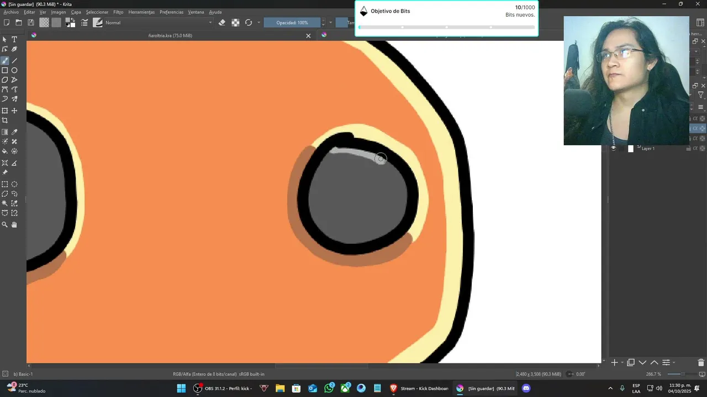Screen dimensions: 707x397
Task: Select the Crop tool
Action: 5,120
